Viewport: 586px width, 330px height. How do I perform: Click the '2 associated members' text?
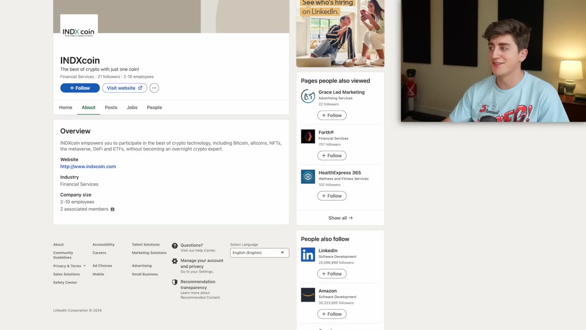pyautogui.click(x=84, y=209)
